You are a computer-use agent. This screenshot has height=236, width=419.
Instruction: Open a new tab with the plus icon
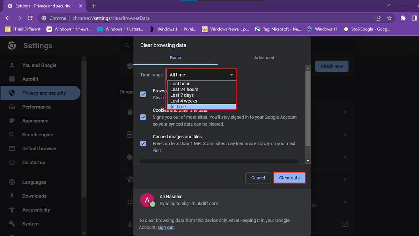point(94,6)
